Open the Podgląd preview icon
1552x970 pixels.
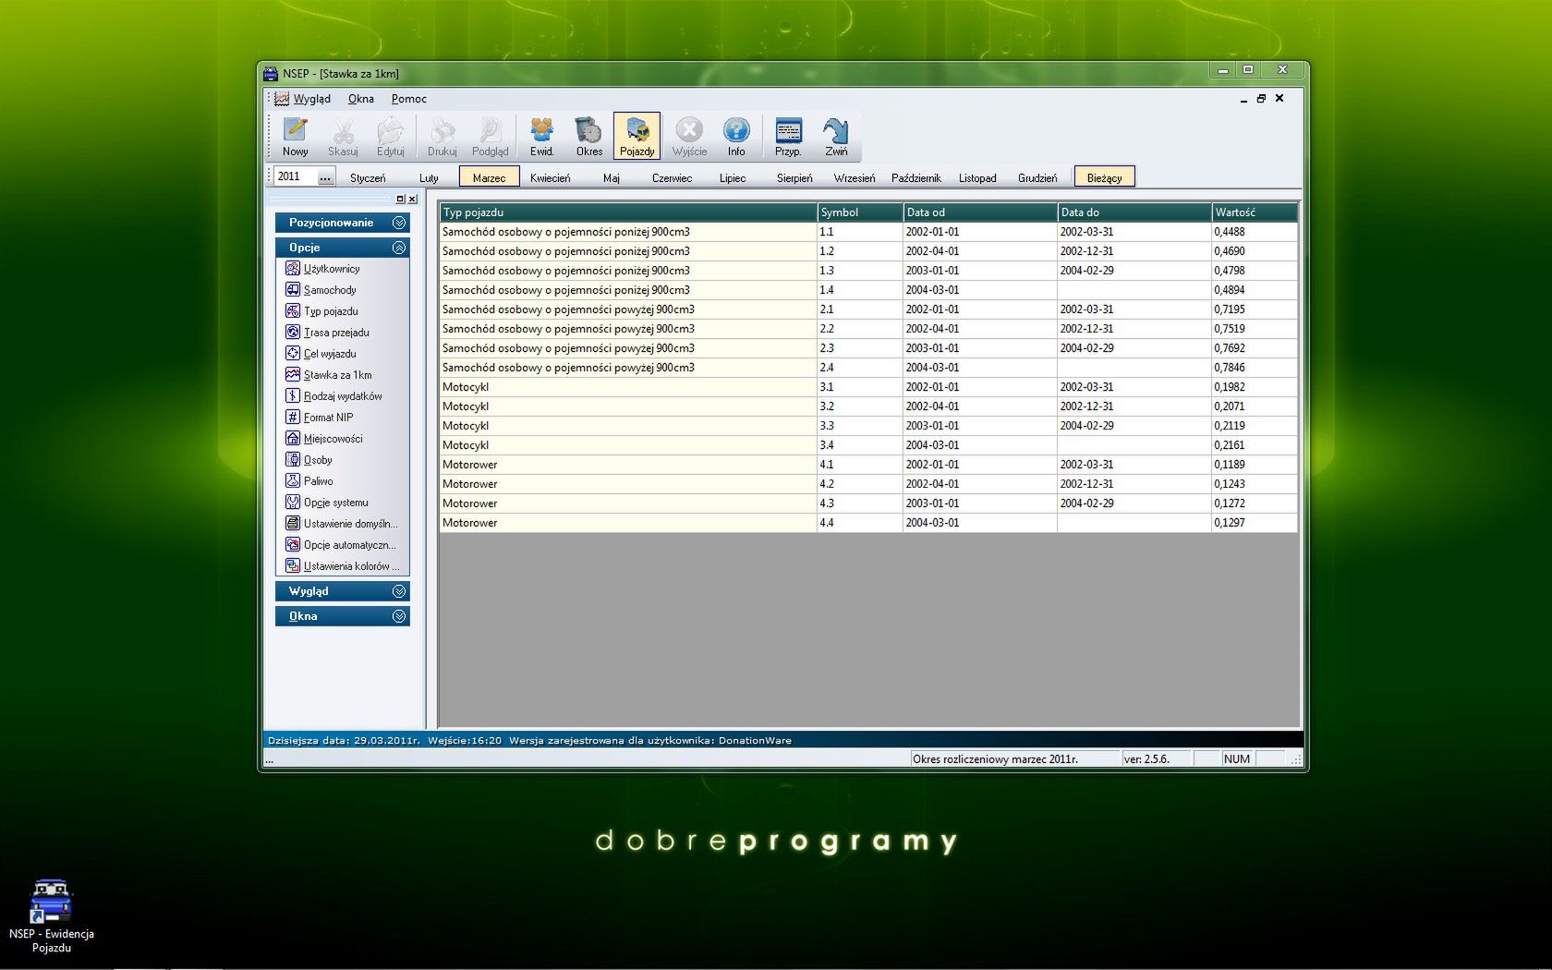pos(490,136)
